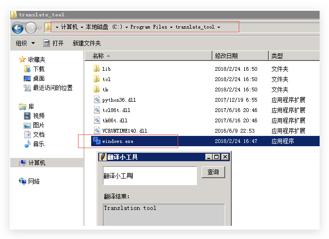
Task: Click 新建文件夹 to create a folder
Action: tap(86, 43)
